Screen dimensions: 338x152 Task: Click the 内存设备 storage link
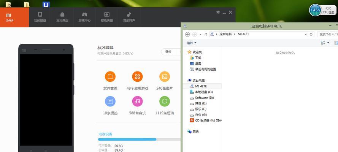[105, 134]
